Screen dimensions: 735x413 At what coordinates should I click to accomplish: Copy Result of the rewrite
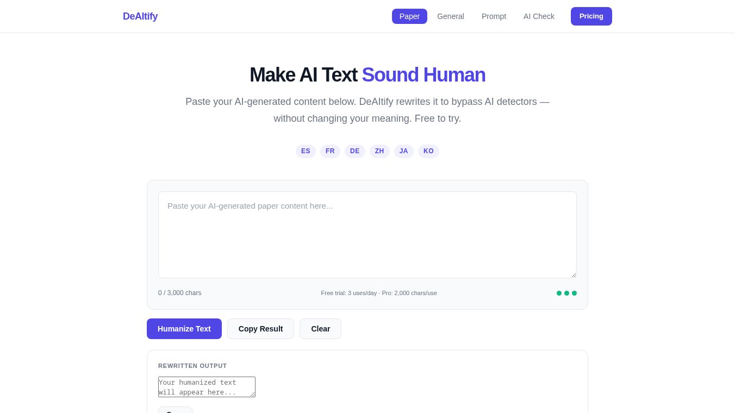[x=260, y=329]
